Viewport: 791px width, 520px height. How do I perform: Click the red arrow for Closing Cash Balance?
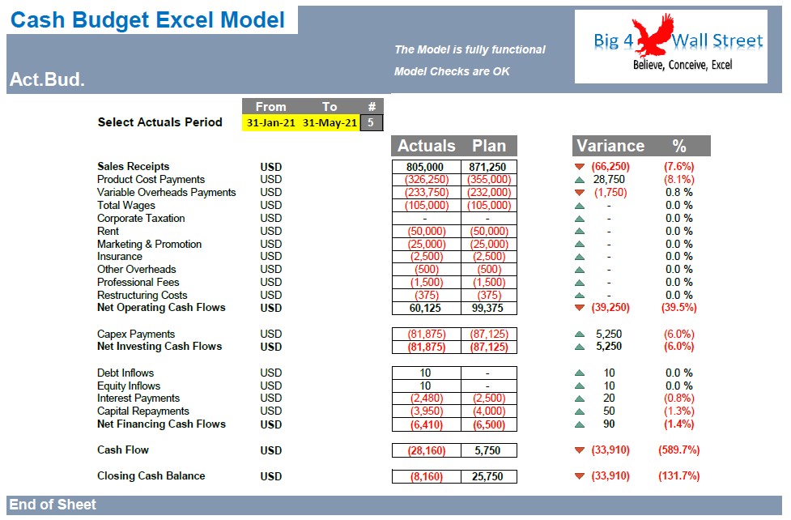[580, 476]
